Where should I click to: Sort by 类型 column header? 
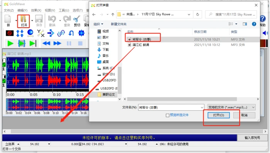click(x=234, y=32)
